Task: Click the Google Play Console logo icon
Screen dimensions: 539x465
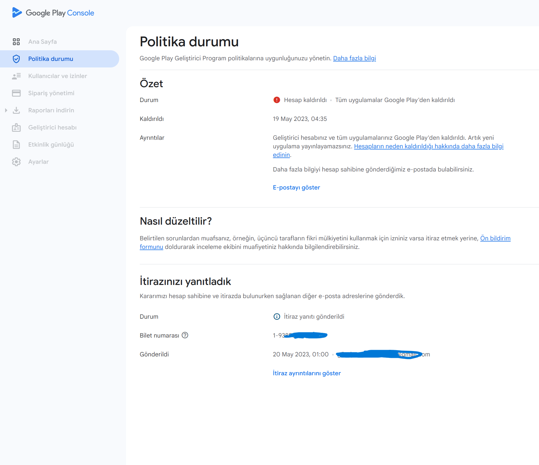Action: (x=17, y=13)
